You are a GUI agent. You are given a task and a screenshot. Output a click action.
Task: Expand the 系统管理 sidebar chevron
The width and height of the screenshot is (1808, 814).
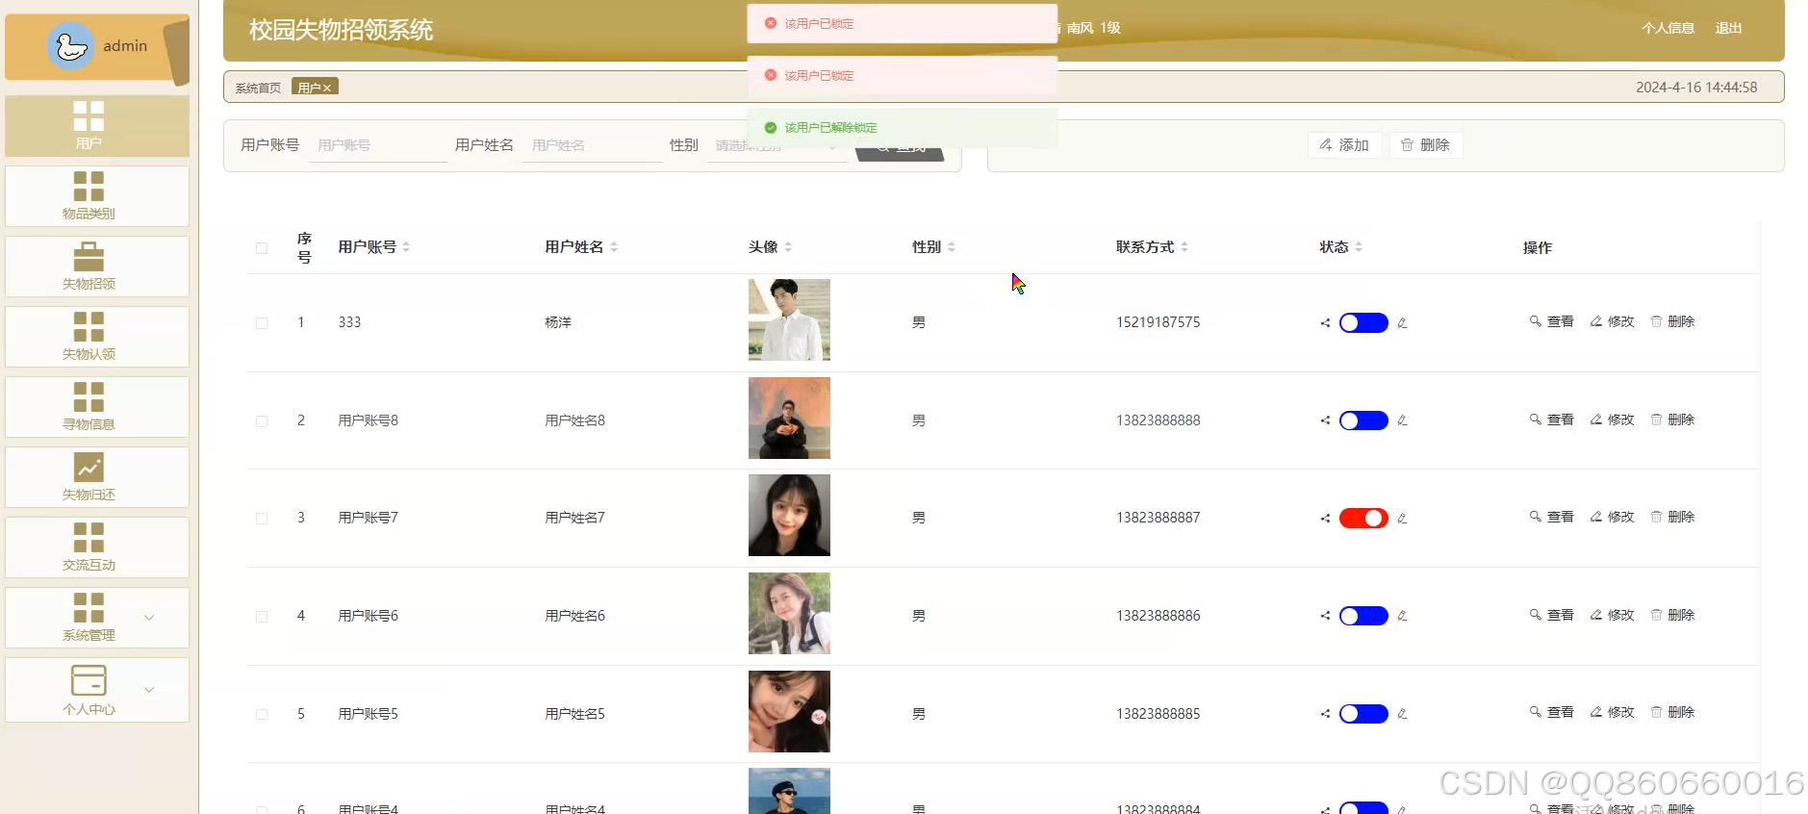149,618
